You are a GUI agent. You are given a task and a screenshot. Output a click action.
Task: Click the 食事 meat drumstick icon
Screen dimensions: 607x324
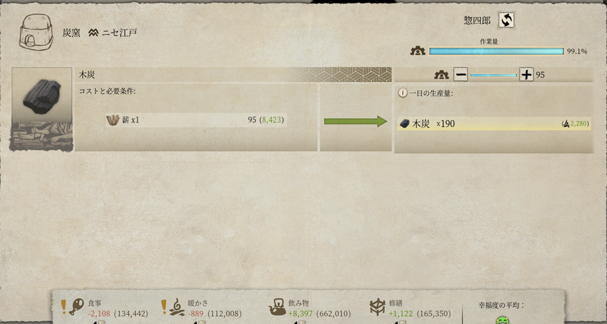76,307
